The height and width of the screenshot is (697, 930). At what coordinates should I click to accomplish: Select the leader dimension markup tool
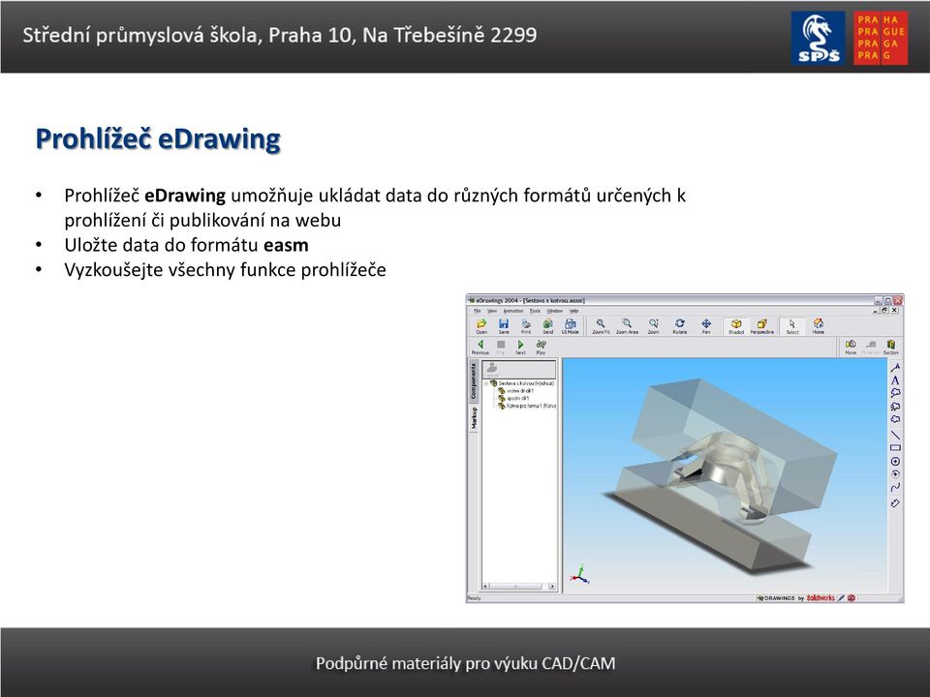[x=895, y=368]
